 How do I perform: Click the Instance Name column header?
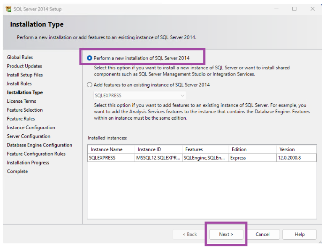click(111, 149)
